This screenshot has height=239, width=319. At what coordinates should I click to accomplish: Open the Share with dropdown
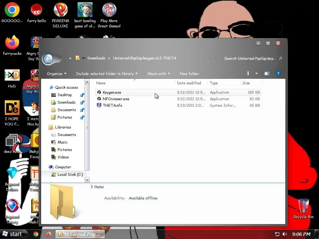pyautogui.click(x=159, y=73)
